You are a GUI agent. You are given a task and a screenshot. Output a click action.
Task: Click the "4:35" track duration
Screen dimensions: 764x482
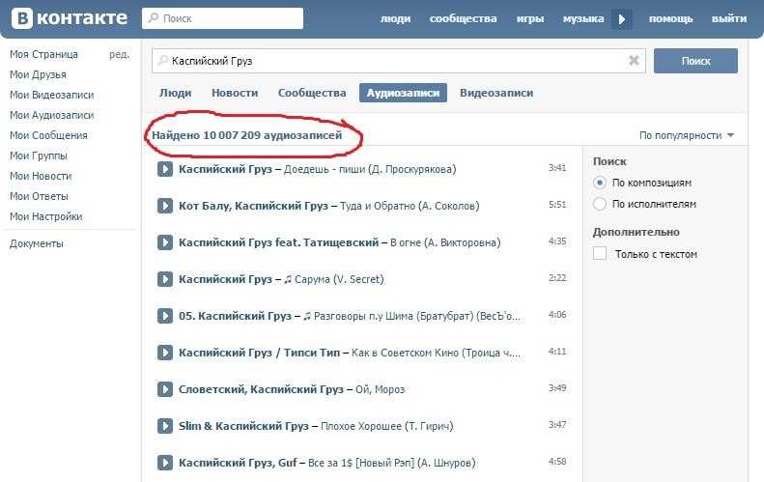[x=557, y=241]
